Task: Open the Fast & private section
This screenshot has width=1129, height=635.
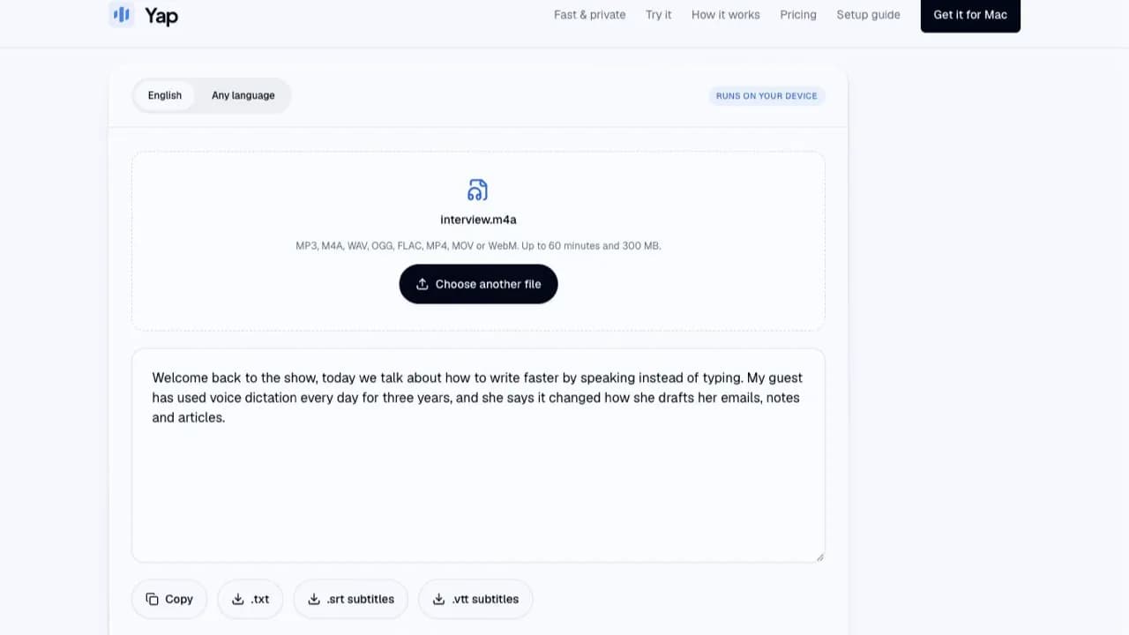Action: (590, 15)
